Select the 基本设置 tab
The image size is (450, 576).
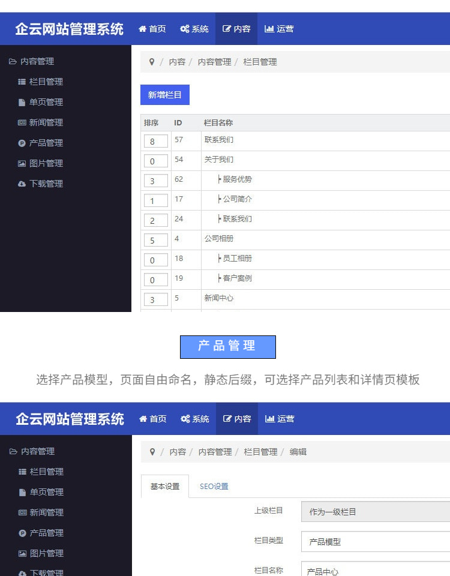[x=165, y=487]
